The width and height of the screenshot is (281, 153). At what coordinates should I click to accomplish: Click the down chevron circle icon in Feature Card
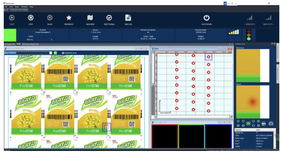click(258, 125)
